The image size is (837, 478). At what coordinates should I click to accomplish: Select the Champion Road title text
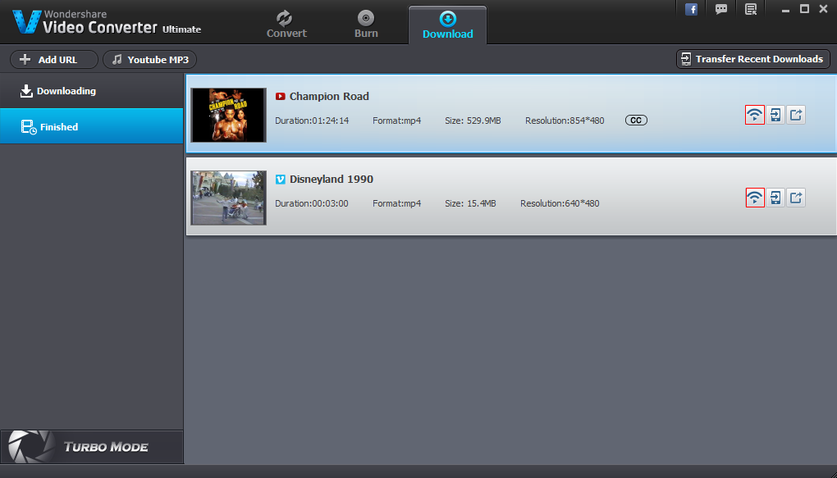coord(329,97)
